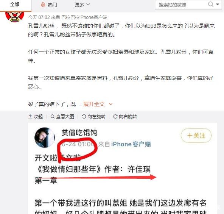This screenshot has height=214, width=224.
Task: Click the 收起 collapse arrow icon
Action: coord(30,117)
